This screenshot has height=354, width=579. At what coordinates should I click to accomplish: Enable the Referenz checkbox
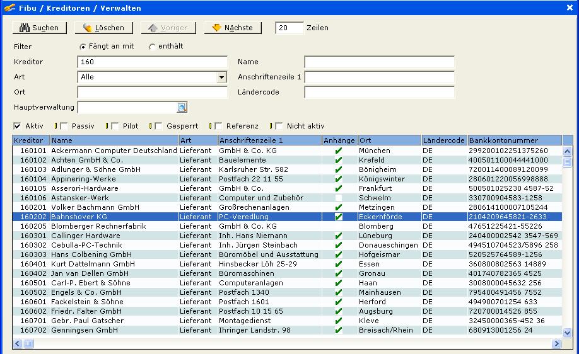(218, 126)
